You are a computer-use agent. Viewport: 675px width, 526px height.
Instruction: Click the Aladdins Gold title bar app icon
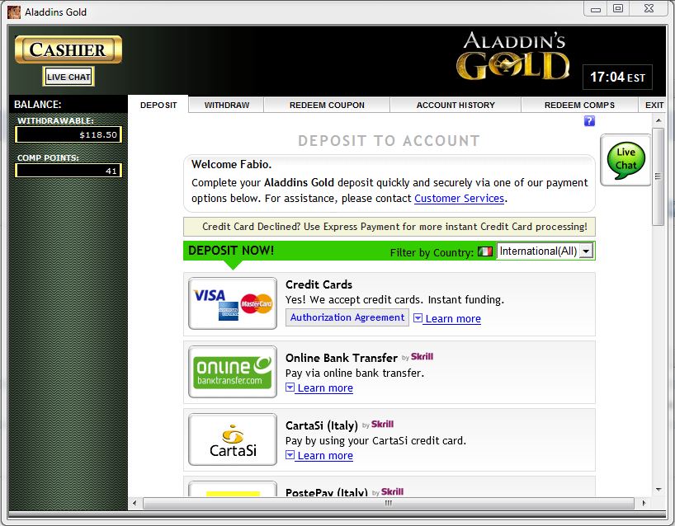(14, 12)
